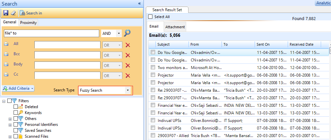Check the Others filter checkbox
331x140 pixels.
16,119
